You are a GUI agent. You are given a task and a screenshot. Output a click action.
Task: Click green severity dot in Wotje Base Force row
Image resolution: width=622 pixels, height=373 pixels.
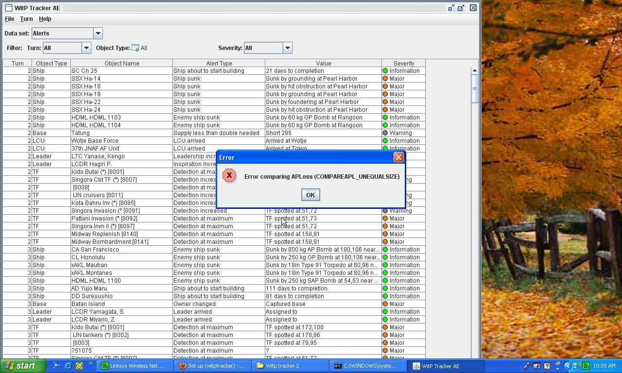click(385, 141)
